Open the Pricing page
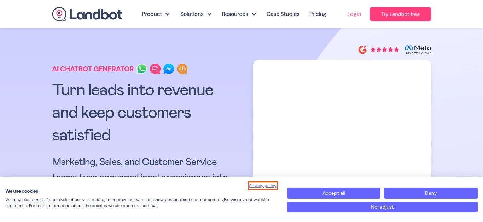The image size is (483, 222). [x=318, y=14]
